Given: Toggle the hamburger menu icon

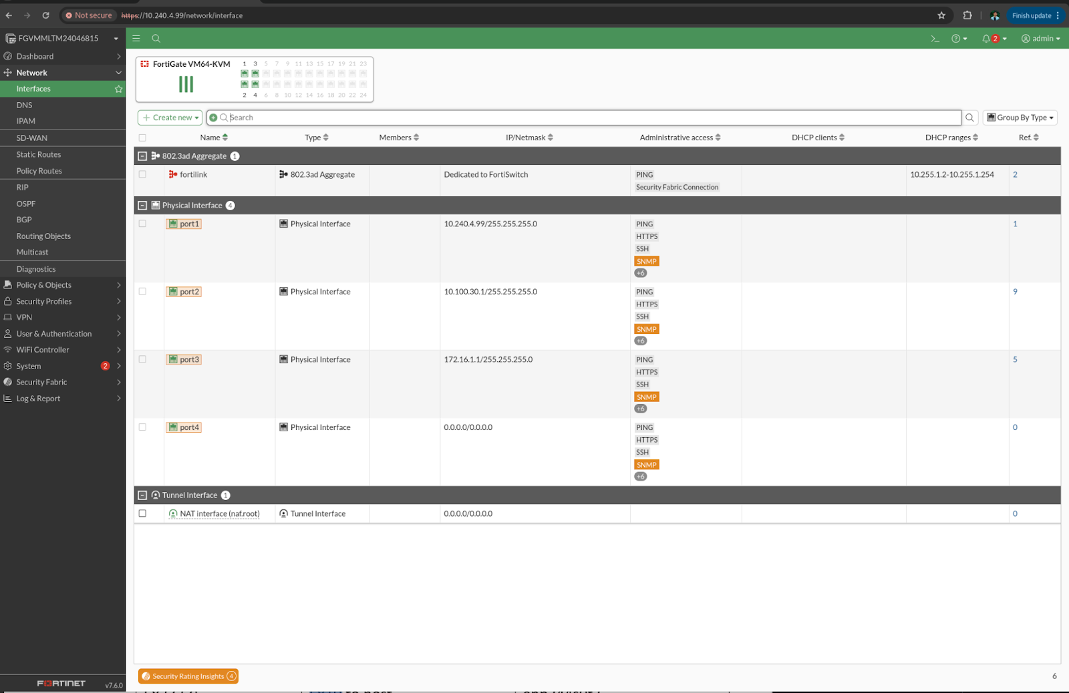Looking at the screenshot, I should [136, 39].
